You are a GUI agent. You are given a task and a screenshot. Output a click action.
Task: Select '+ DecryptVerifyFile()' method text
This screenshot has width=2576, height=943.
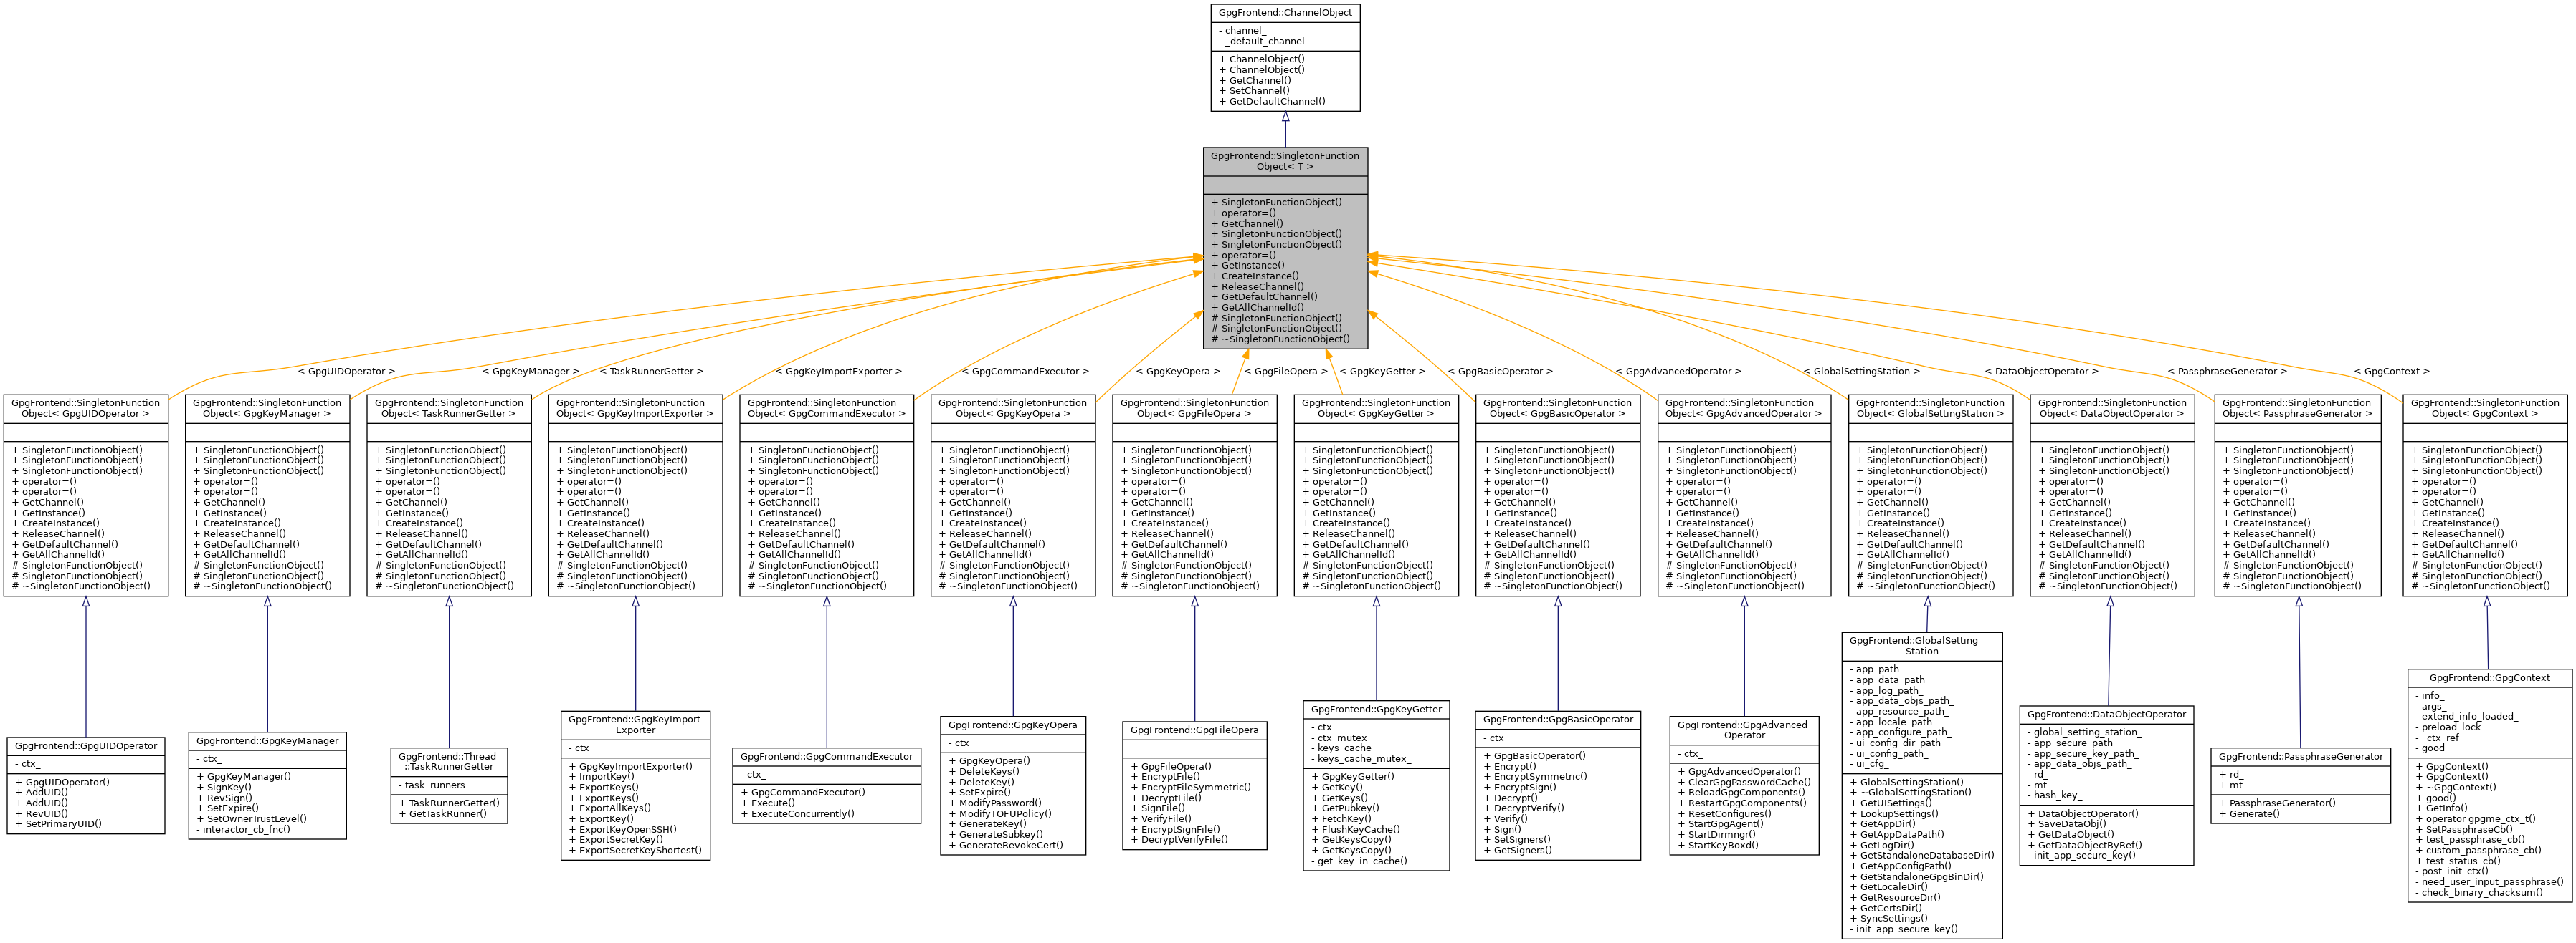1180,840
